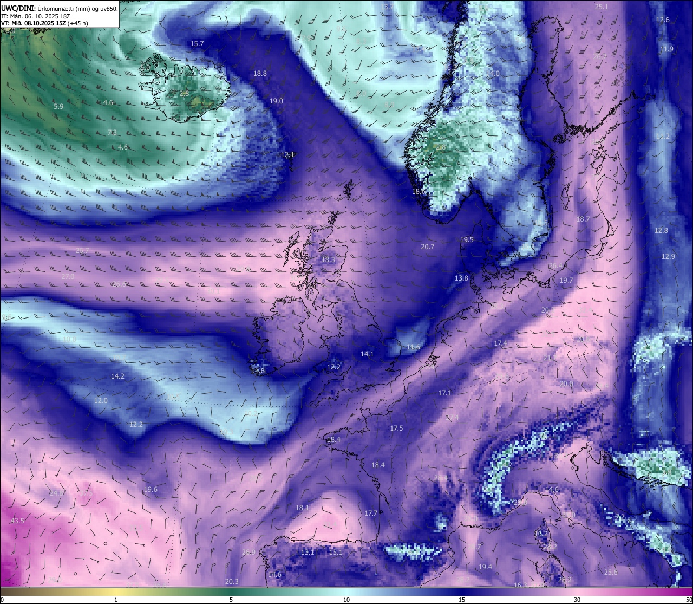Click the 12.6 value in top-right corner
The height and width of the screenshot is (604, 693).
663,20
